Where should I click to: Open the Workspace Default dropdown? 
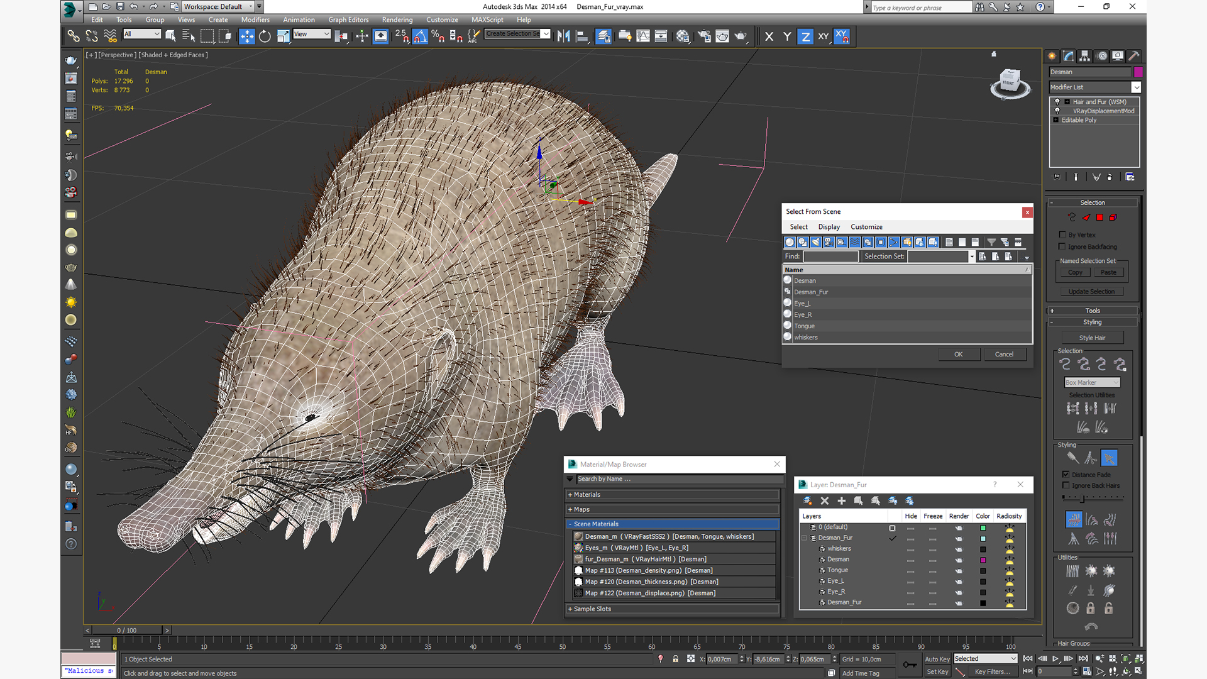pos(218,6)
